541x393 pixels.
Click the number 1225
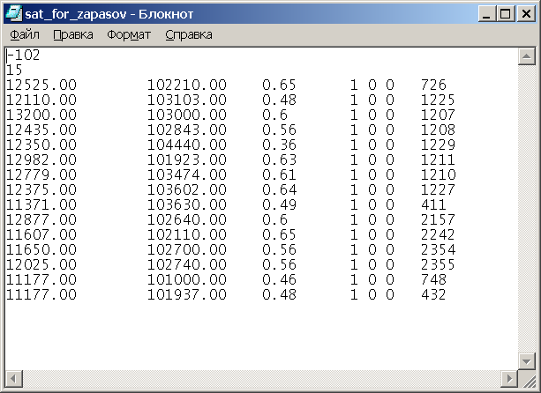(x=438, y=100)
